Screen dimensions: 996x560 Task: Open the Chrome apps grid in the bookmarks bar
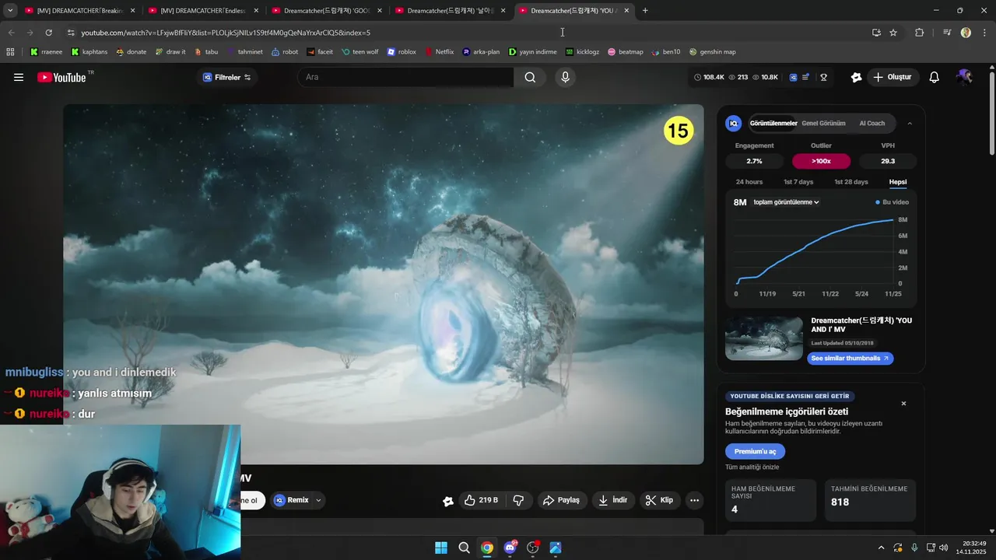click(10, 52)
